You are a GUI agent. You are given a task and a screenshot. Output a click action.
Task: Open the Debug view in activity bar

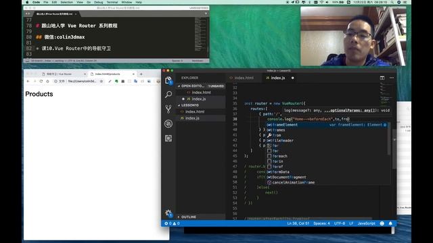[x=168, y=124]
